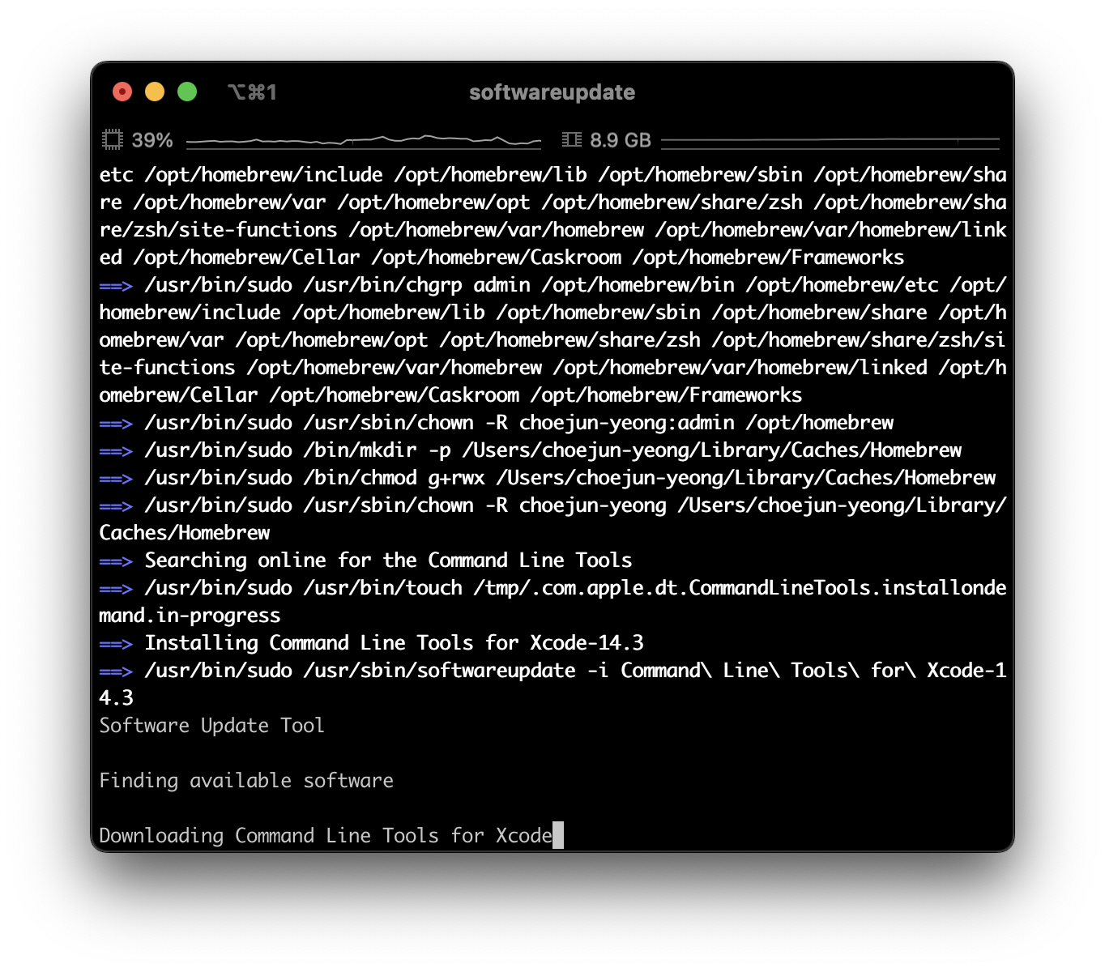The image size is (1105, 972).
Task: Click the CPU chip icon in status bar
Action: (113, 140)
